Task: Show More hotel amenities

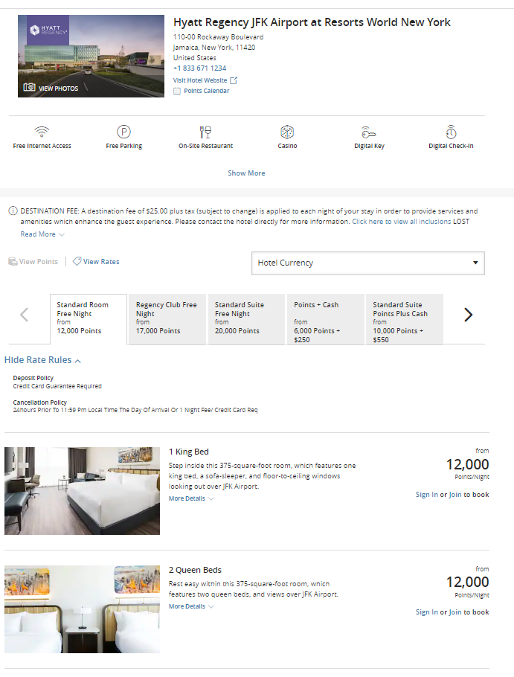Action: pos(246,173)
